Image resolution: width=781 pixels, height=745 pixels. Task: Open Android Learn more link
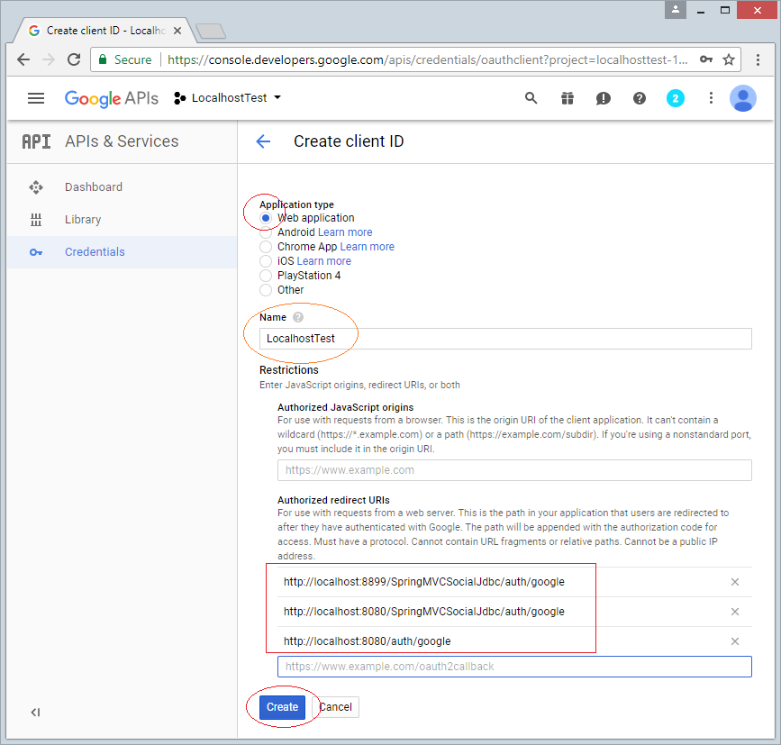[x=345, y=232]
